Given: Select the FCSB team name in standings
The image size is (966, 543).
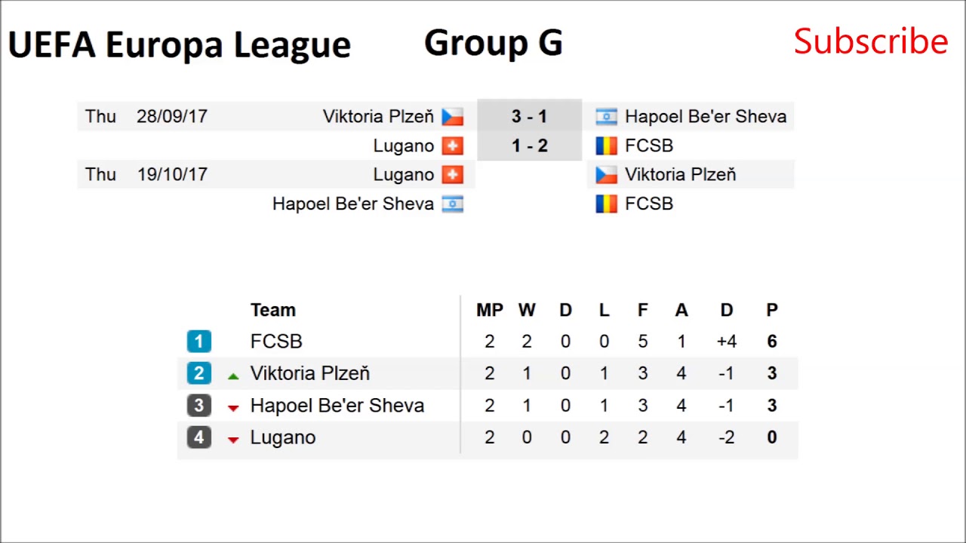Looking at the screenshot, I should pos(276,342).
